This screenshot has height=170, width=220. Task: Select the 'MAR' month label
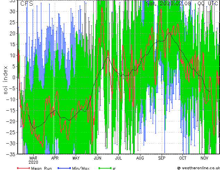(33, 158)
